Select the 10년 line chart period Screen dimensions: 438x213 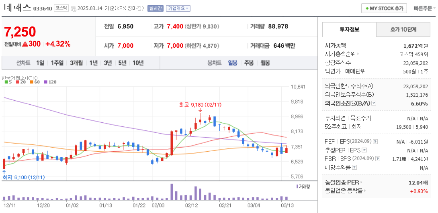click(138, 63)
